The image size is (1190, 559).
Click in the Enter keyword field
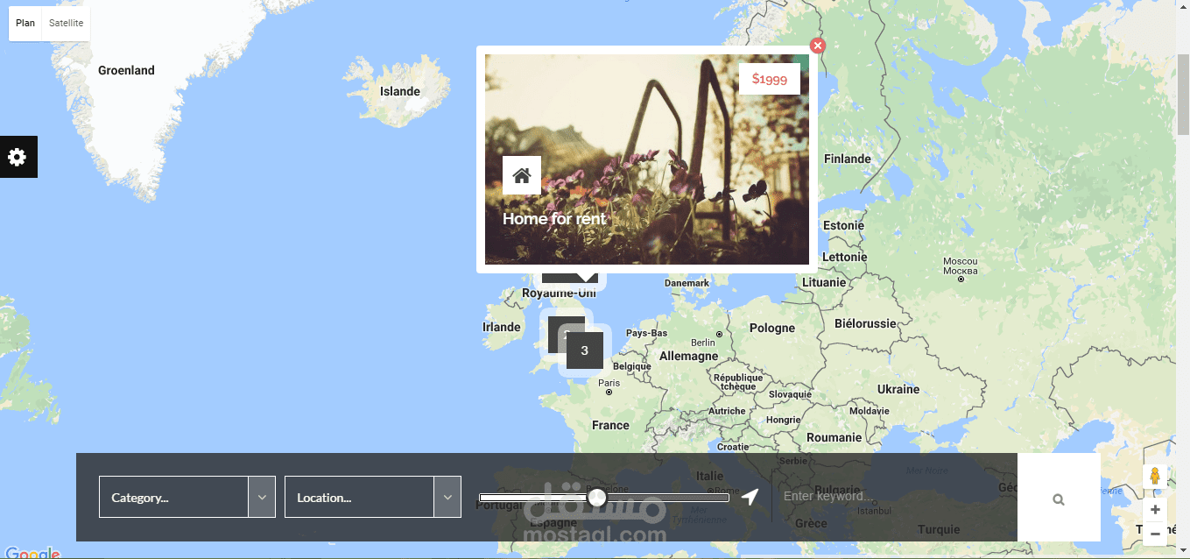pos(894,497)
